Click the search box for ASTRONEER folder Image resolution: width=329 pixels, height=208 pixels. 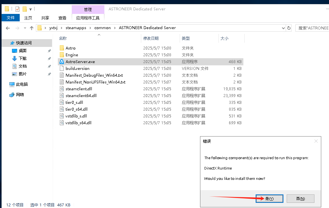312,28
